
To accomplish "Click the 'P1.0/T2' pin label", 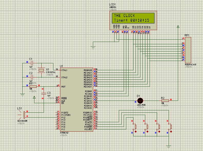I will [x=65, y=113].
